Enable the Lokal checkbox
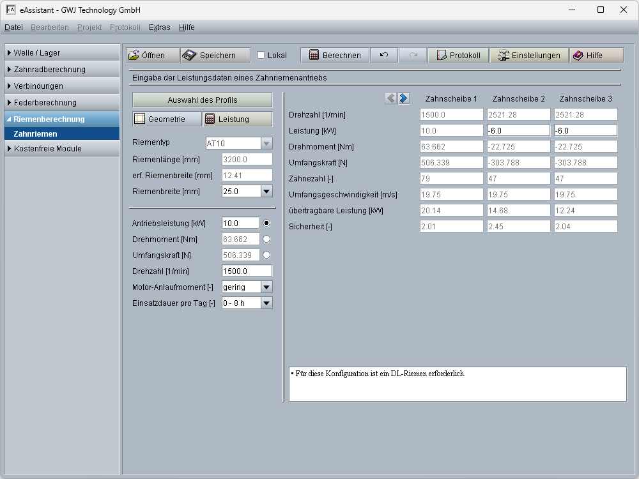Viewport: 639px width, 479px height. pos(261,56)
